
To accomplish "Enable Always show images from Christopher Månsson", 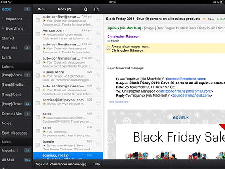I will [x=109, y=49].
